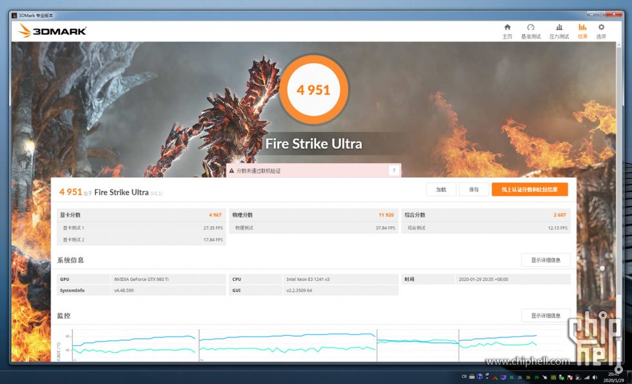Screen dimensions: 632x384
Task: Click the GUI version v2.2.3509 64
Action: (x=299, y=290)
